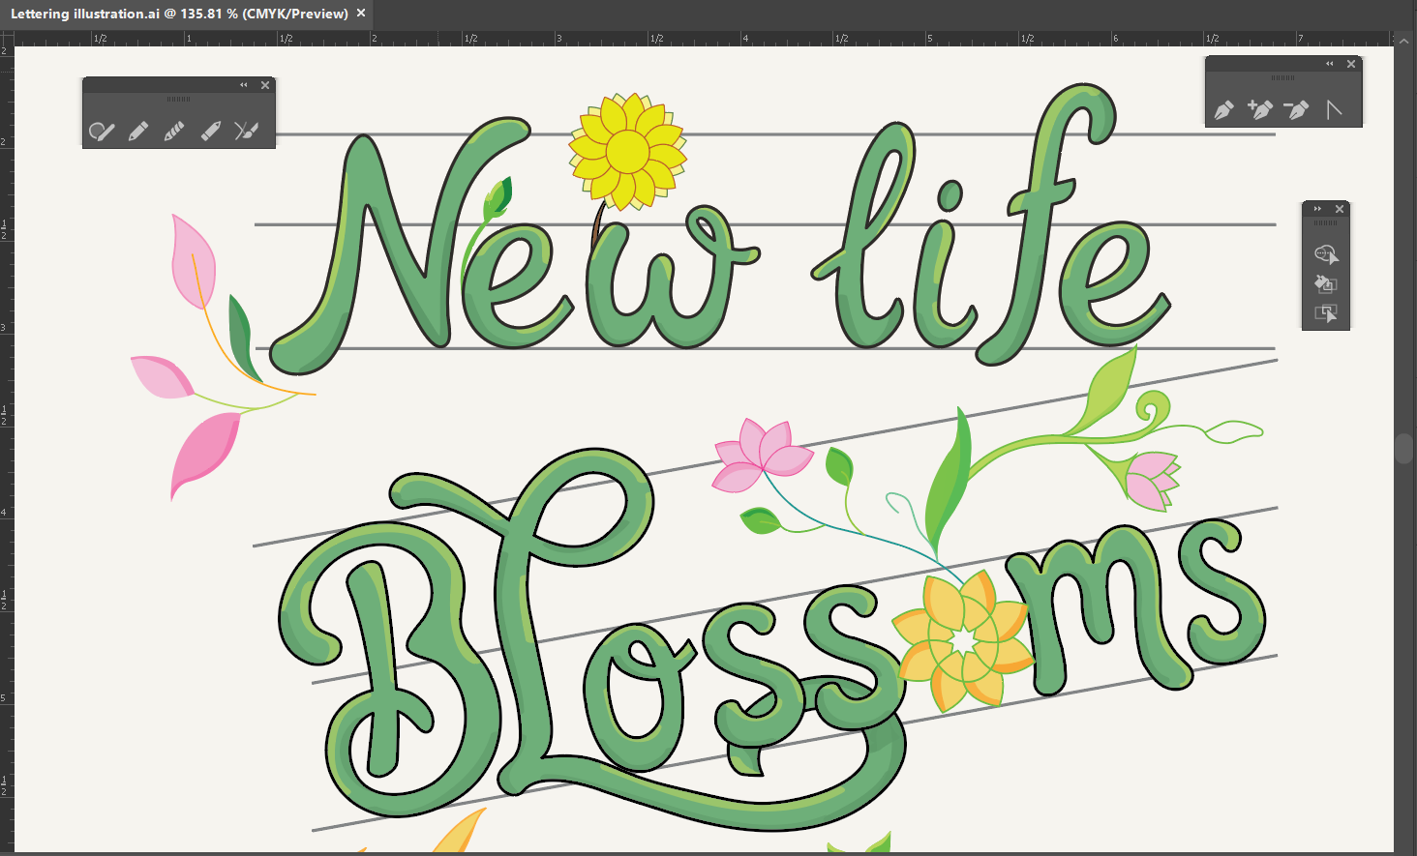1417x856 pixels.
Task: Click the vertical scrollbar thumb
Action: (1405, 450)
